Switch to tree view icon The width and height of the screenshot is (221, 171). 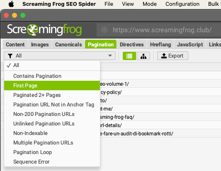pyautogui.click(x=143, y=56)
